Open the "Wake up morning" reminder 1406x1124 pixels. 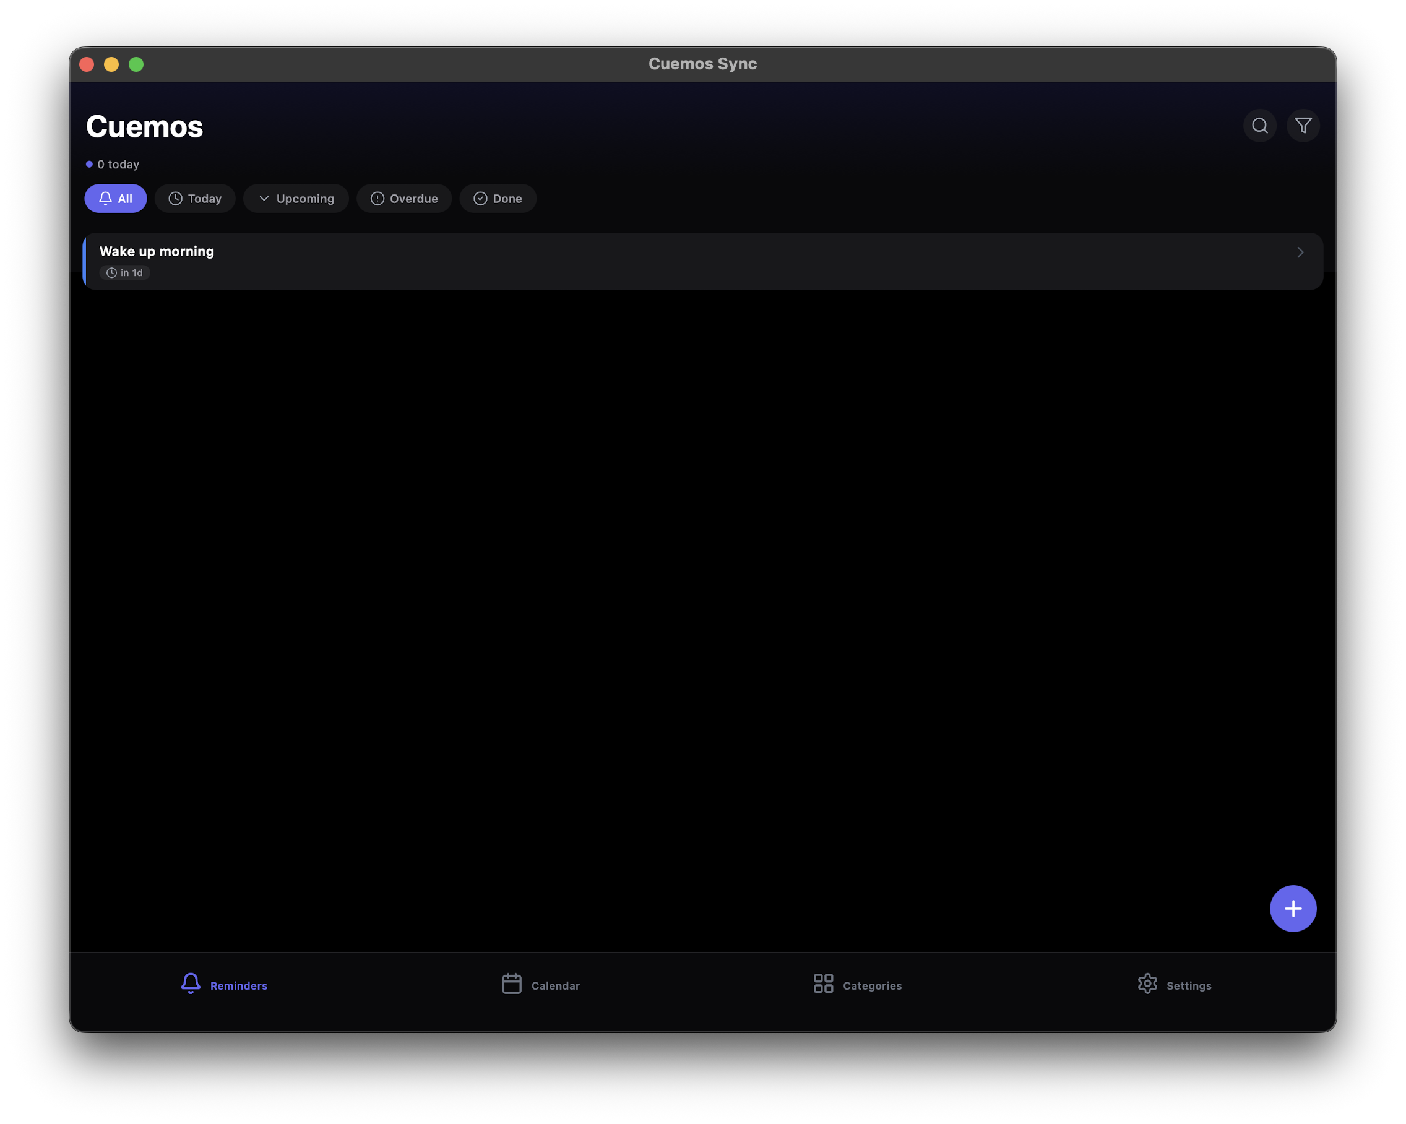[x=157, y=251]
